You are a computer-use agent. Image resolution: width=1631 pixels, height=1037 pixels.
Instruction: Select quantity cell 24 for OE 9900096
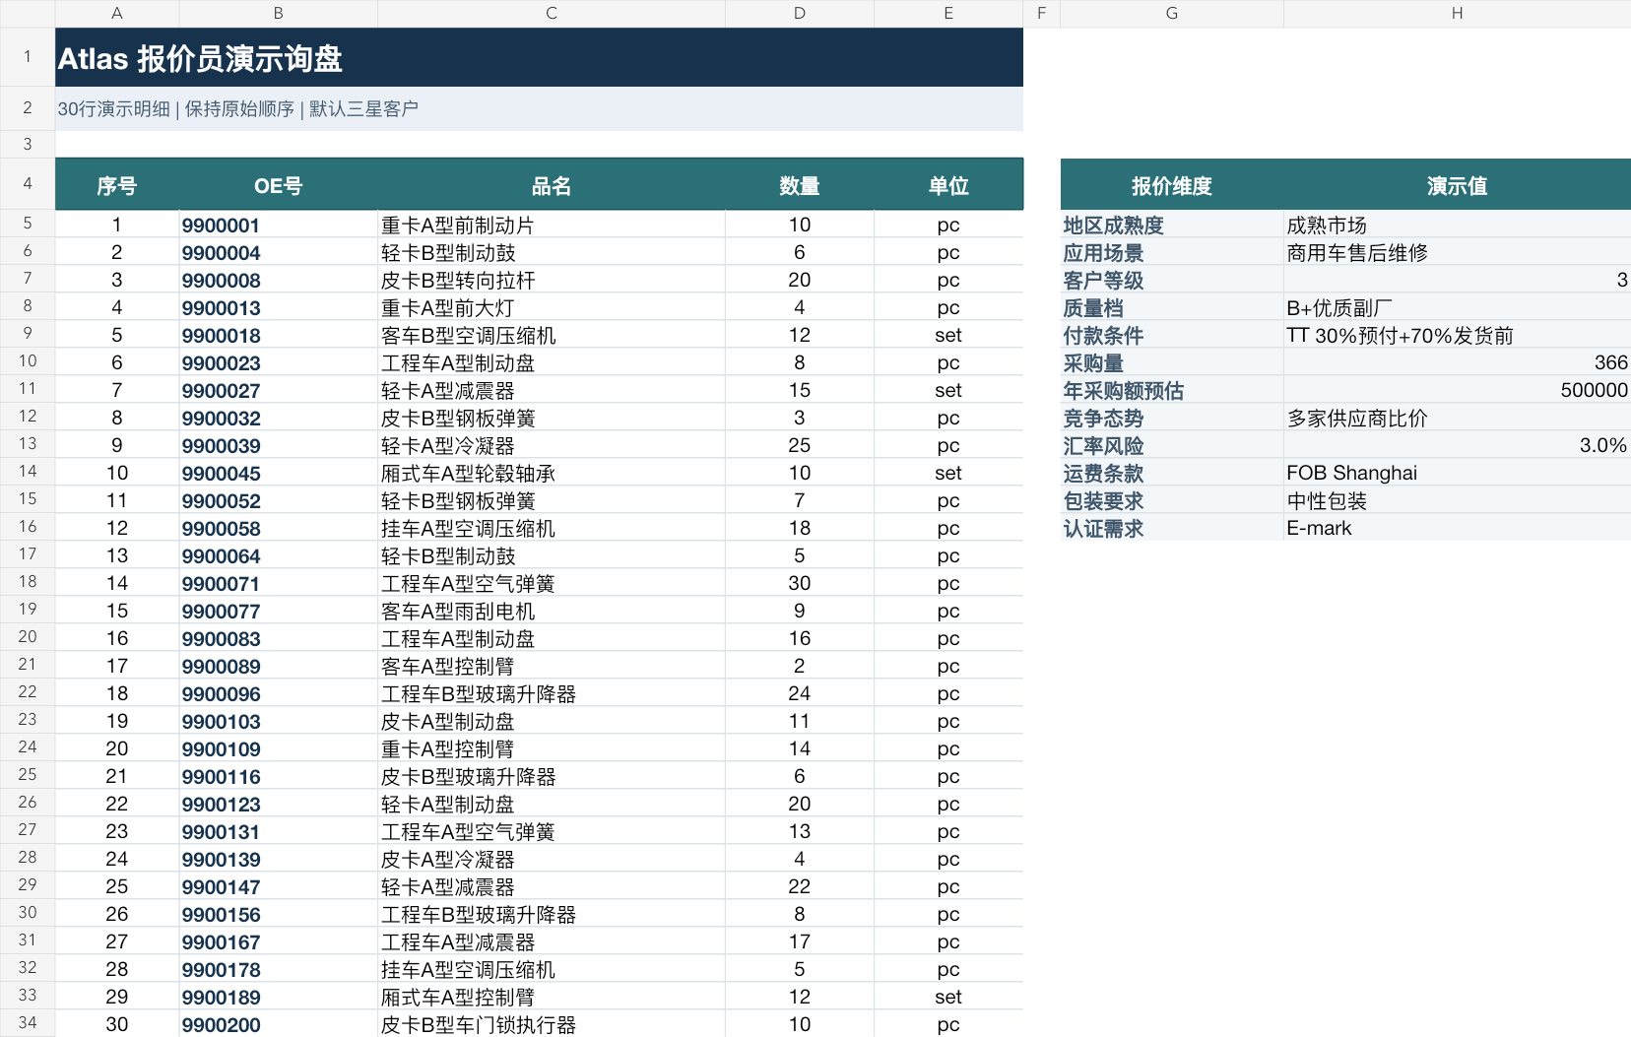pos(800,693)
